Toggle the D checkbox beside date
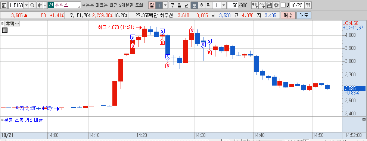The height and width of the screenshot is (141, 367). click(x=283, y=5)
